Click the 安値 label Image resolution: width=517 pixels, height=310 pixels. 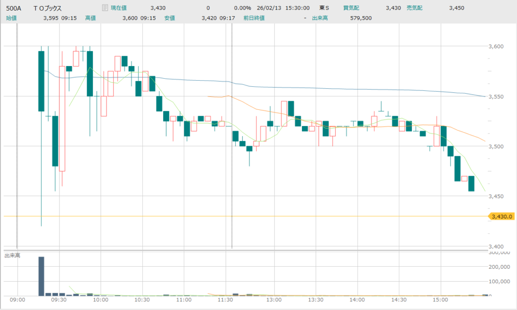pyautogui.click(x=170, y=18)
